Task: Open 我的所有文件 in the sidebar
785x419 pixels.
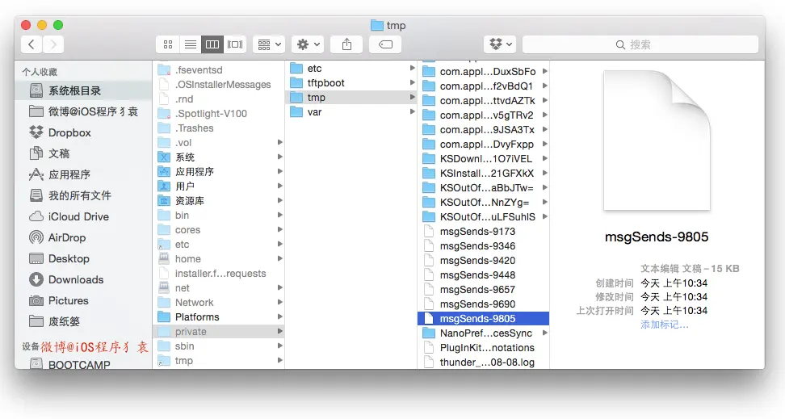Action: pyautogui.click(x=83, y=195)
